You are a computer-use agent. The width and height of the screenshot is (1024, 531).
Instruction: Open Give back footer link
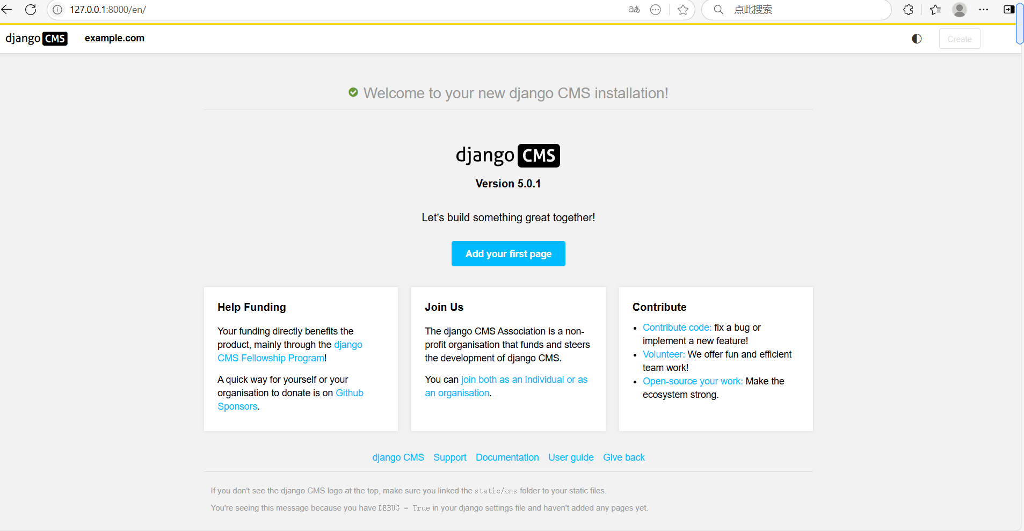click(624, 457)
